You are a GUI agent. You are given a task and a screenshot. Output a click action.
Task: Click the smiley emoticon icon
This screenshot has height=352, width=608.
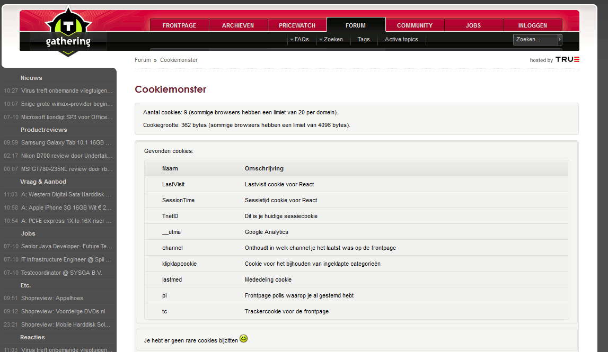[x=243, y=338]
